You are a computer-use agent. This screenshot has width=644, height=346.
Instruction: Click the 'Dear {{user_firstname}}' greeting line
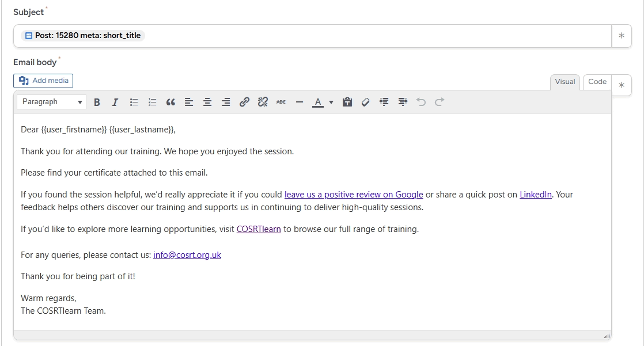pyautogui.click(x=98, y=130)
